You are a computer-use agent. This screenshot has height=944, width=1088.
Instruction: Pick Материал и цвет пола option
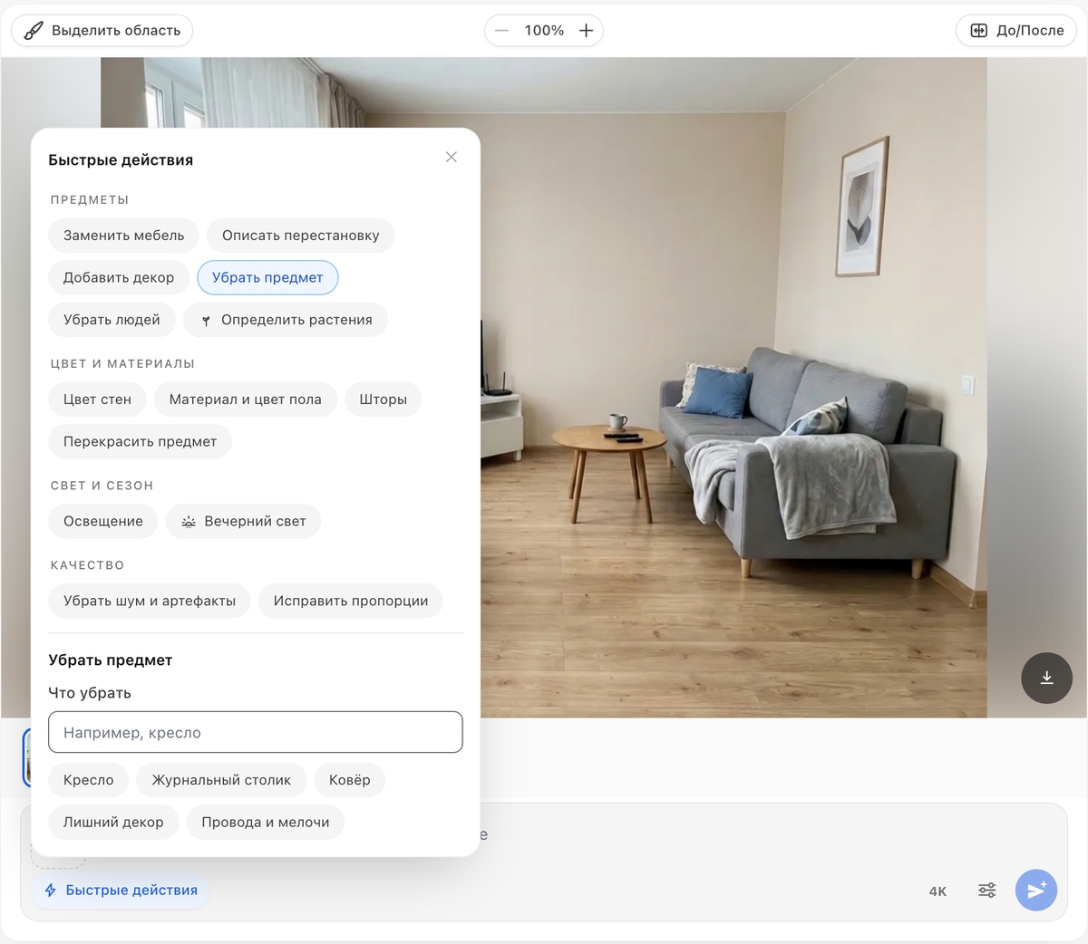click(246, 400)
